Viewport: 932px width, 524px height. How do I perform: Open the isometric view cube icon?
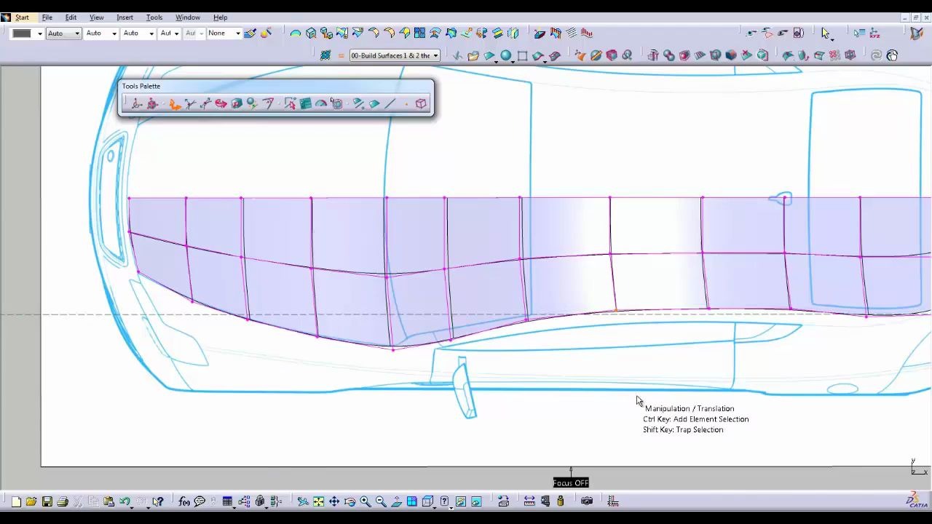(x=428, y=501)
